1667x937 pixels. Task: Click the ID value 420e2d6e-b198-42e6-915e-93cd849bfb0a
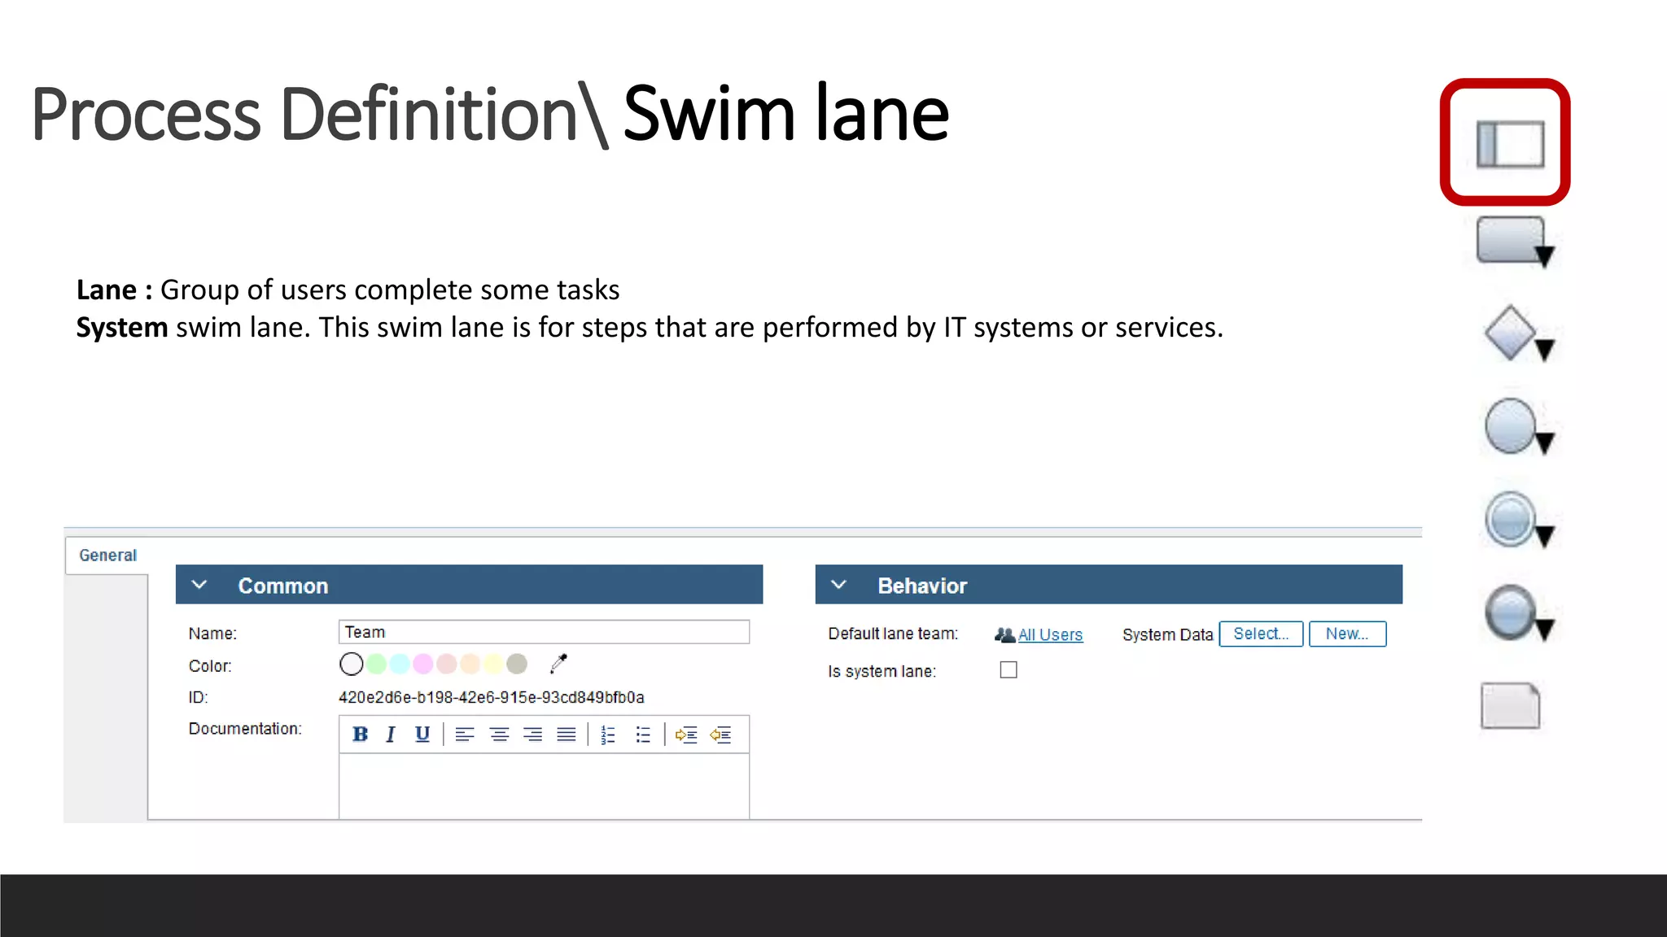[492, 697]
